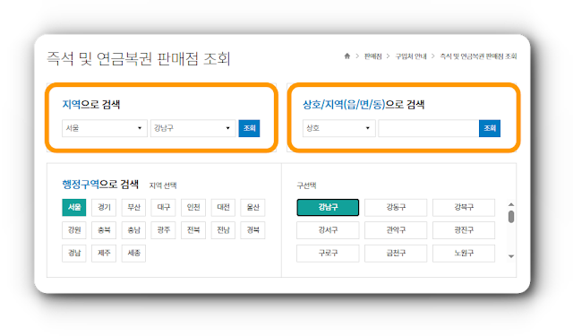
Task: Click 조회 button next to search field
Action: 490,128
